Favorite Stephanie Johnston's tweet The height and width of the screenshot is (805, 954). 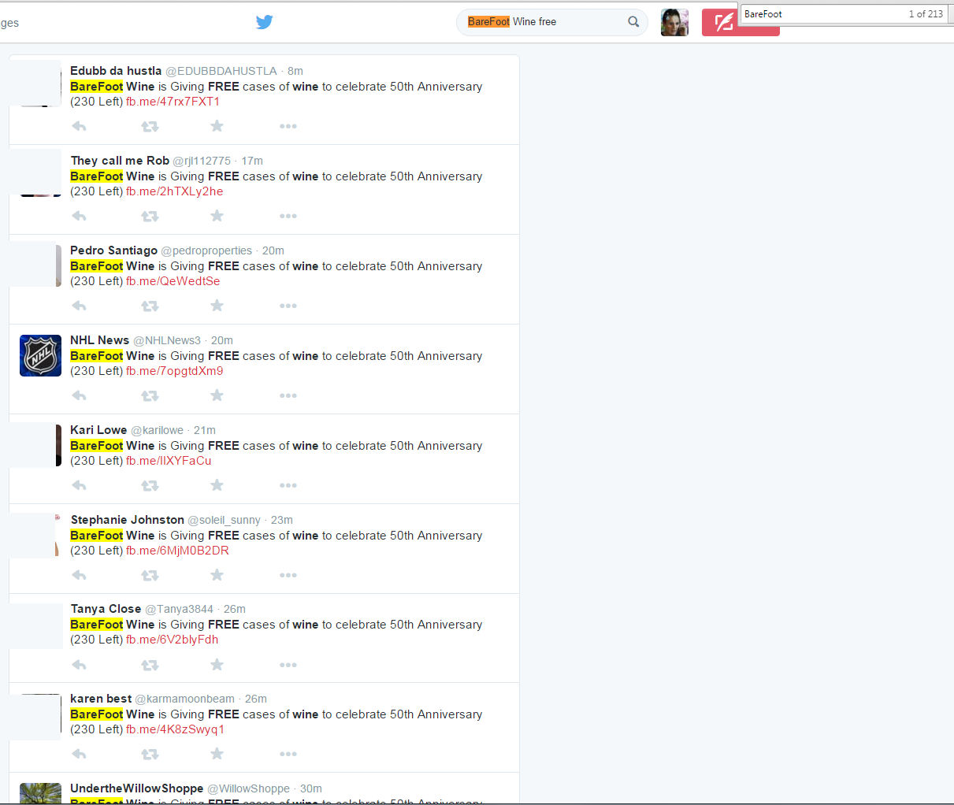click(217, 575)
